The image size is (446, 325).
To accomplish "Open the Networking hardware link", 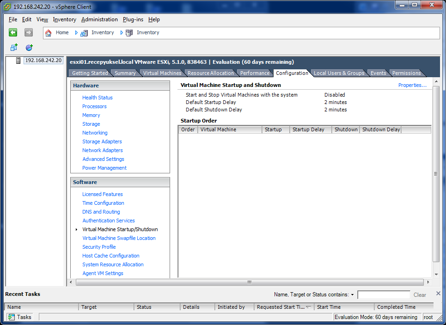I will 95,133.
